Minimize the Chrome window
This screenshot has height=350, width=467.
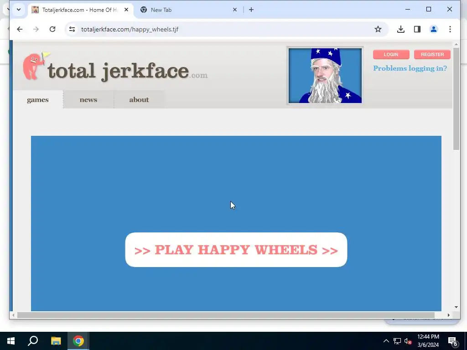point(408,10)
